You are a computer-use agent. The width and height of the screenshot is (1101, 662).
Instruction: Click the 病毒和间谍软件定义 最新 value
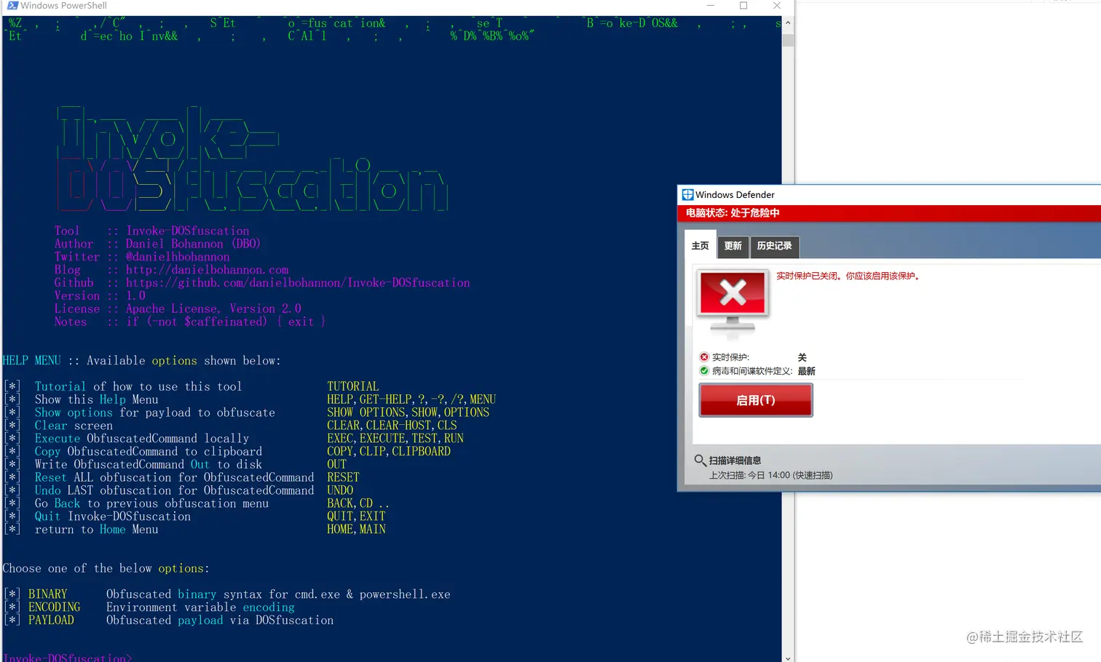(806, 371)
